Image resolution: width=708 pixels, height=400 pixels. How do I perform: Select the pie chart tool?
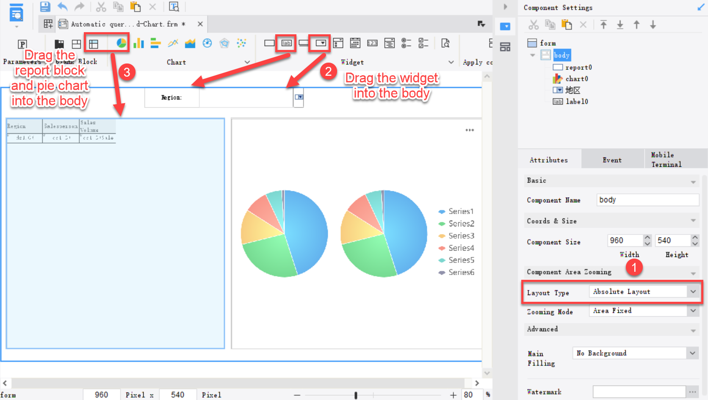pos(122,43)
